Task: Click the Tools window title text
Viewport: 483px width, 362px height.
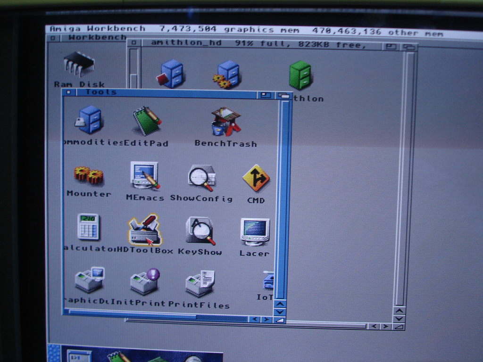Action: click(x=101, y=92)
